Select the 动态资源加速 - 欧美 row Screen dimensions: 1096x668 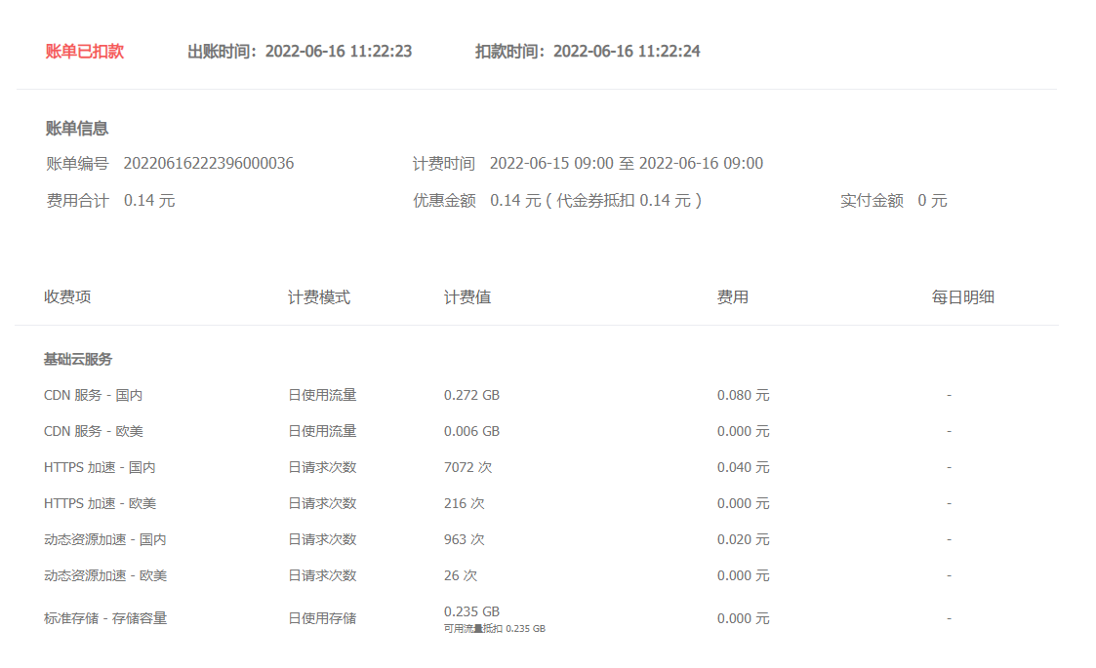(105, 576)
